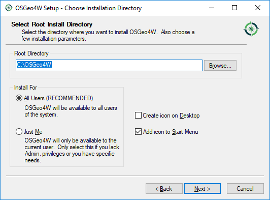
Task: Click the OSGeo4W title bar icon
Action: 9,8
